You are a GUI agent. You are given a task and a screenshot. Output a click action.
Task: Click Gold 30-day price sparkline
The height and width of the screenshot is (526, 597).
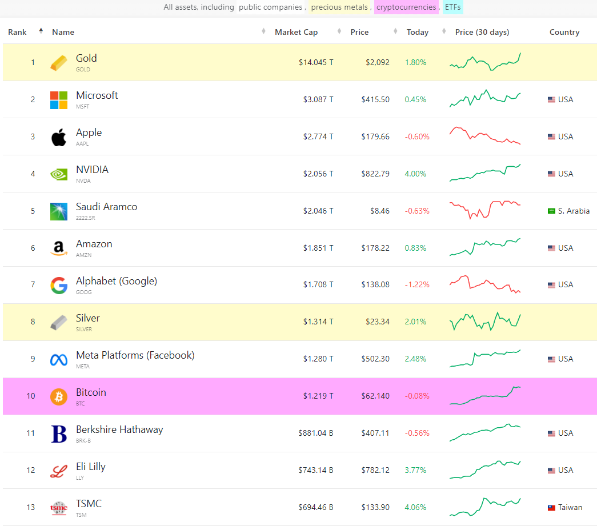pos(484,62)
